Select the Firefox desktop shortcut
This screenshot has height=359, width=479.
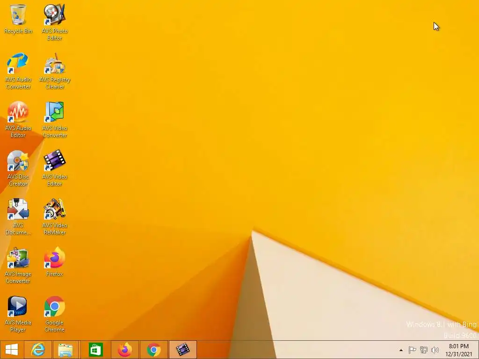click(55, 262)
